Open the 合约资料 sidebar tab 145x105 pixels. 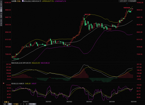[1, 22]
